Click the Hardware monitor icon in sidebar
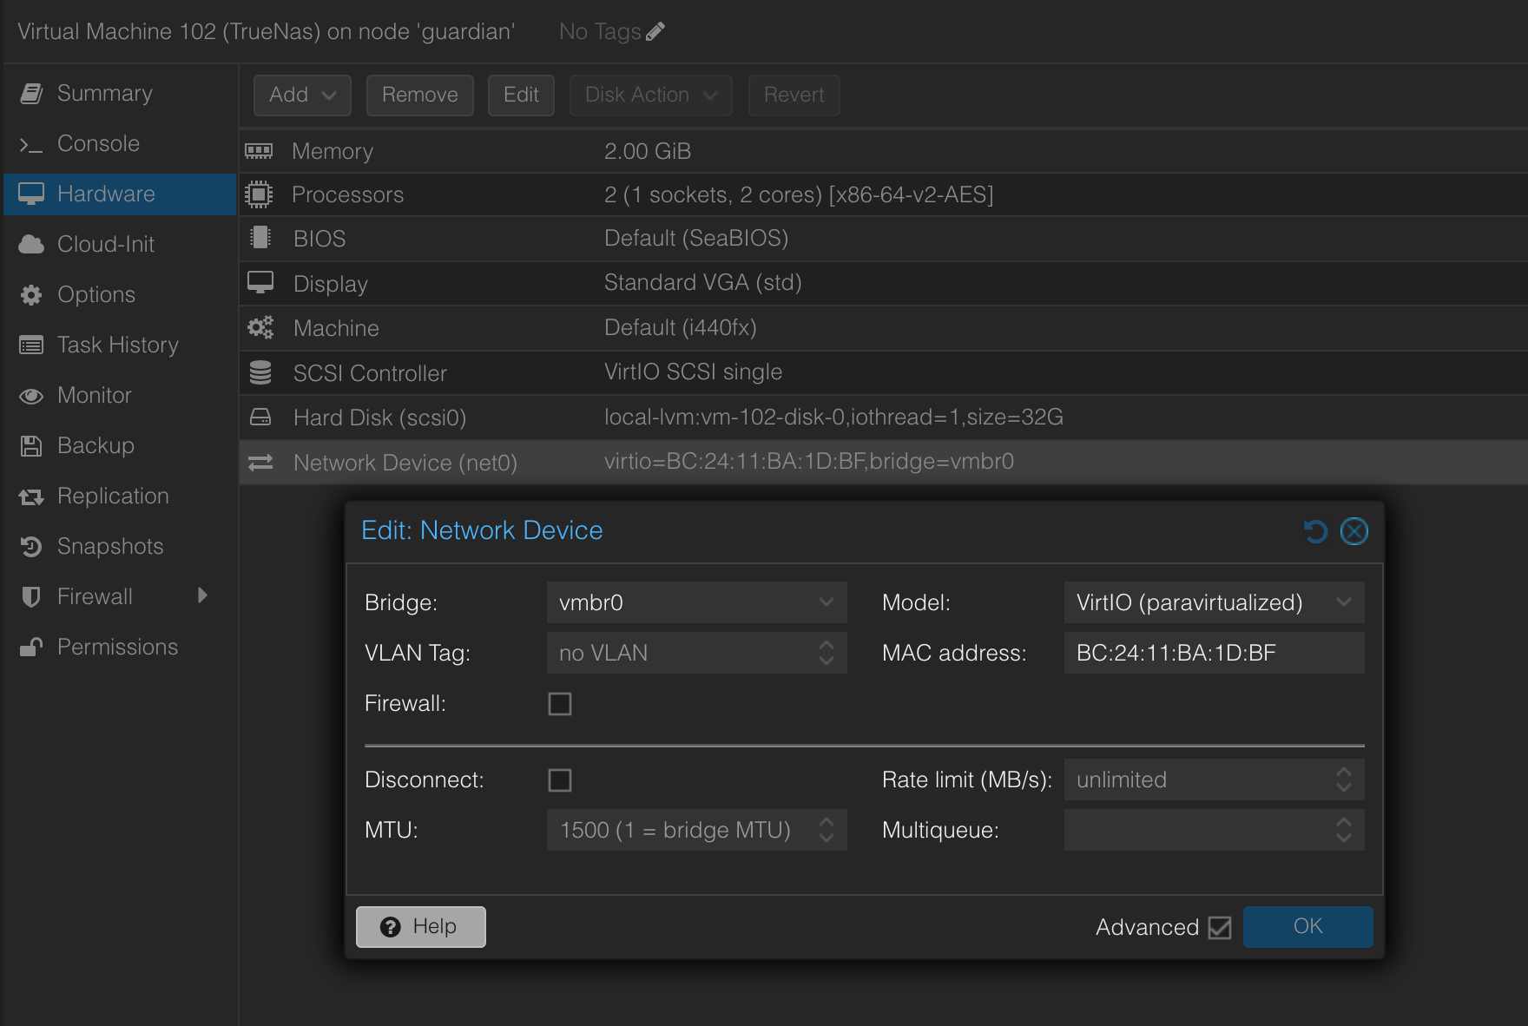 [x=31, y=194]
